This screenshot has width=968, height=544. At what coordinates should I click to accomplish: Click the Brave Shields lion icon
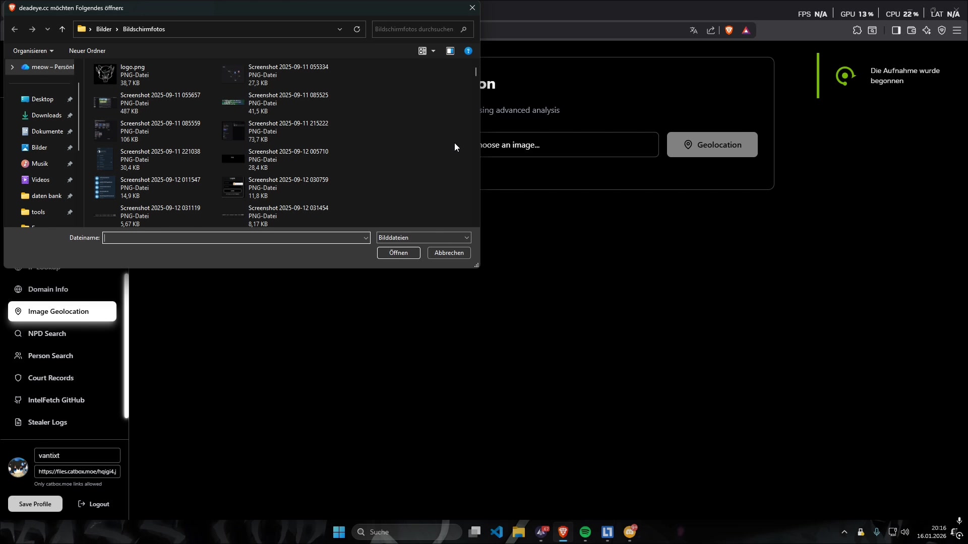(x=729, y=30)
